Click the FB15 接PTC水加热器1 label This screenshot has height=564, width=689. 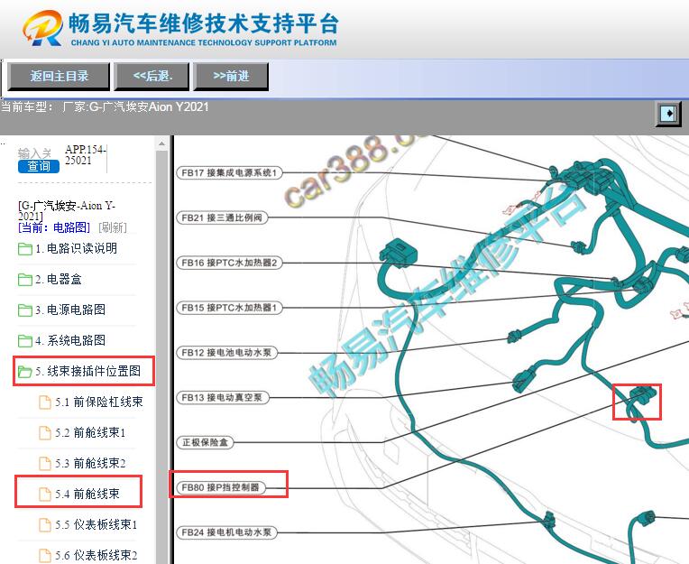tap(229, 308)
